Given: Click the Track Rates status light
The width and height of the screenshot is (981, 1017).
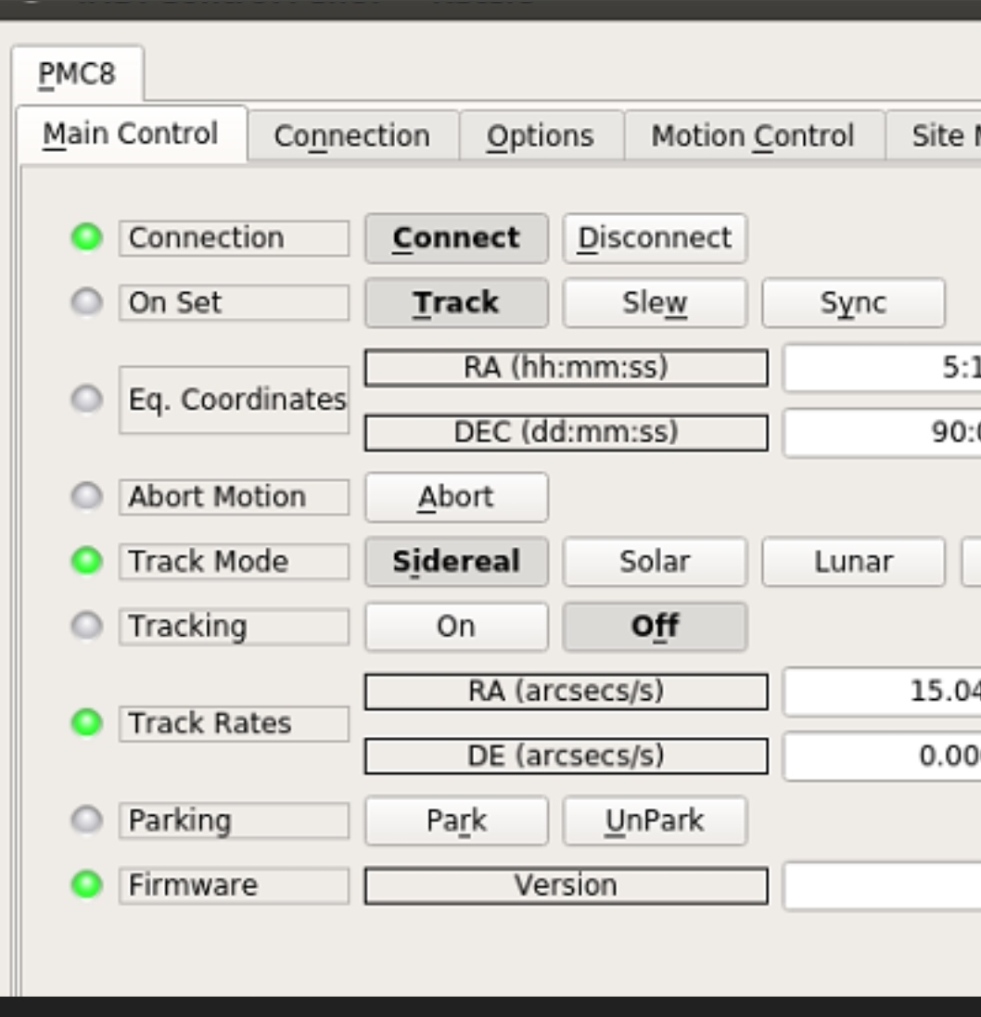Looking at the screenshot, I should coord(87,722).
